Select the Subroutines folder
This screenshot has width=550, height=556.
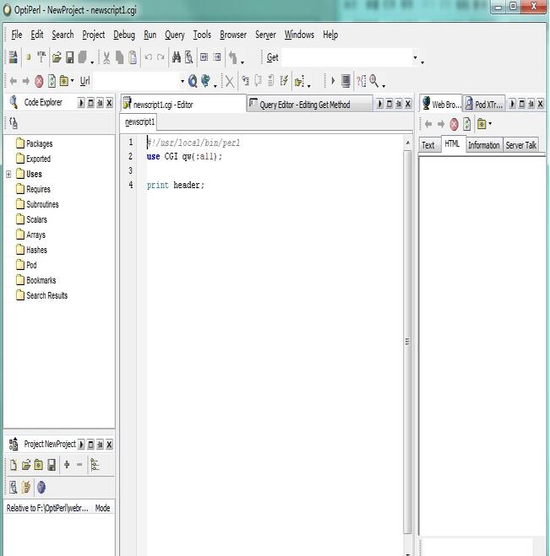pyautogui.click(x=42, y=205)
